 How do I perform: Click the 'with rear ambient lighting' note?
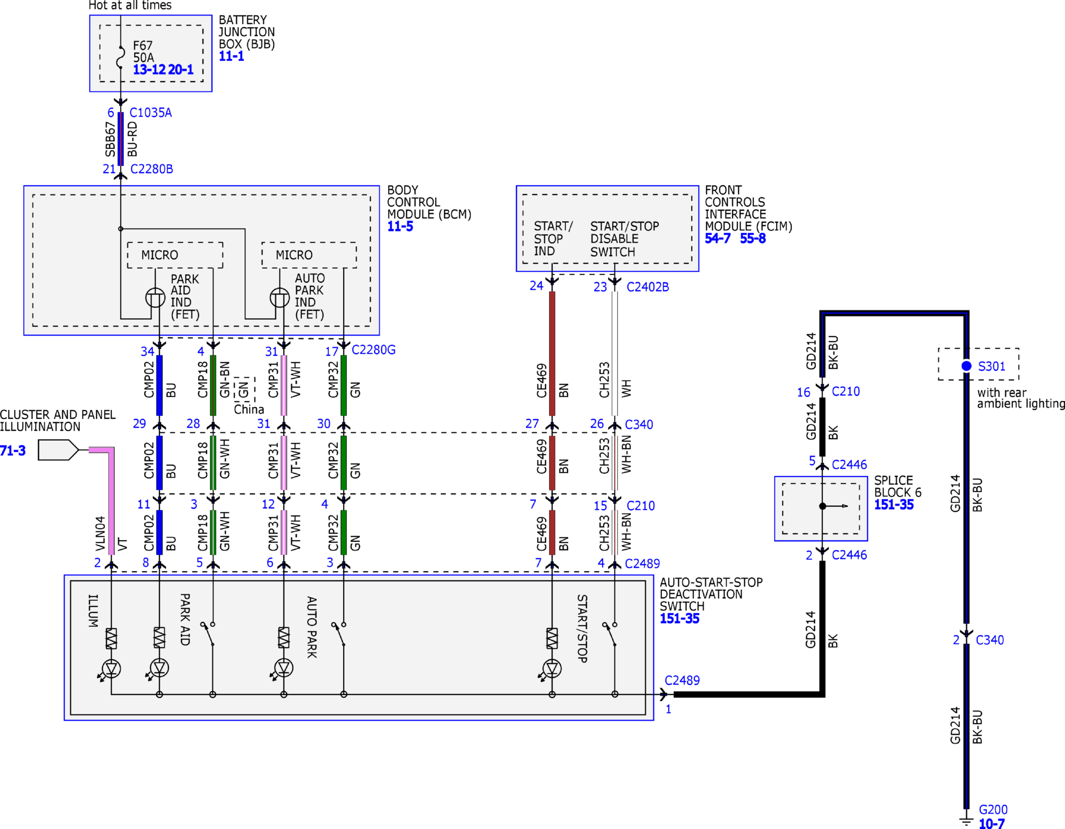tap(1021, 398)
